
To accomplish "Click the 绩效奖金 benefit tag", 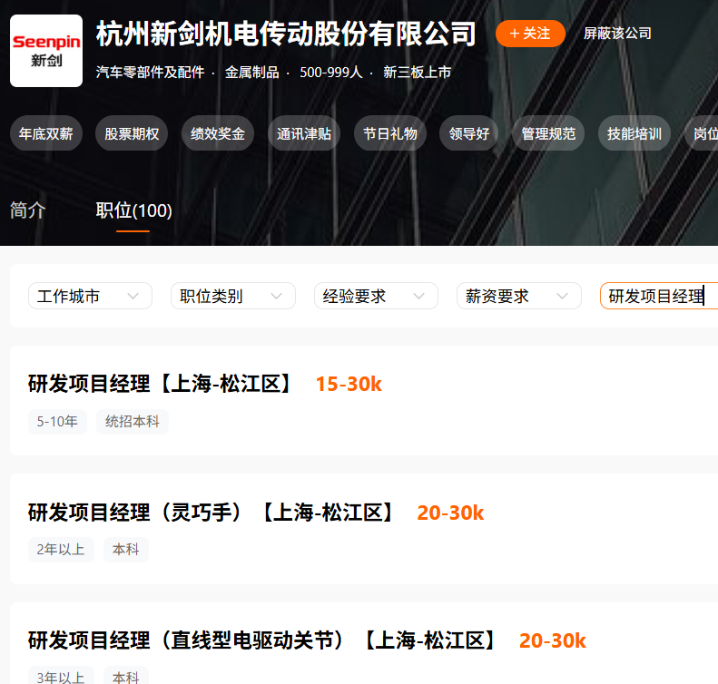I will [218, 133].
